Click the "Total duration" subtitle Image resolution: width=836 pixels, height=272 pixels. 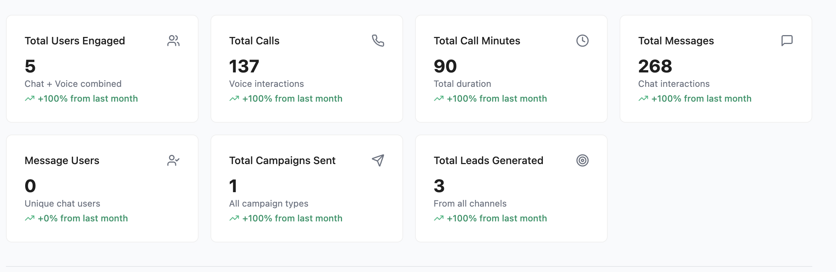pyautogui.click(x=462, y=84)
